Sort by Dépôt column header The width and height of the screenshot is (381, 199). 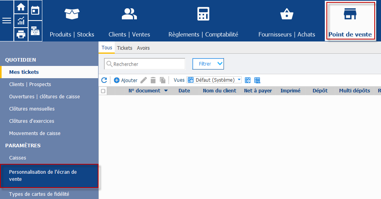point(320,91)
